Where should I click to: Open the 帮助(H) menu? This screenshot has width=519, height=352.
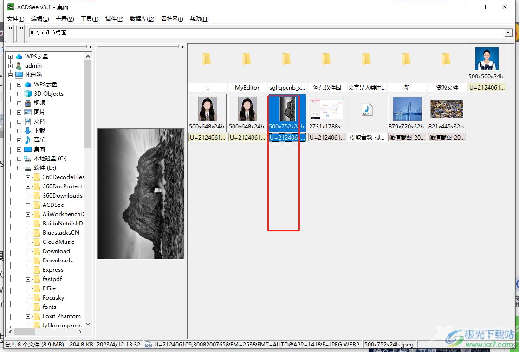click(x=199, y=19)
